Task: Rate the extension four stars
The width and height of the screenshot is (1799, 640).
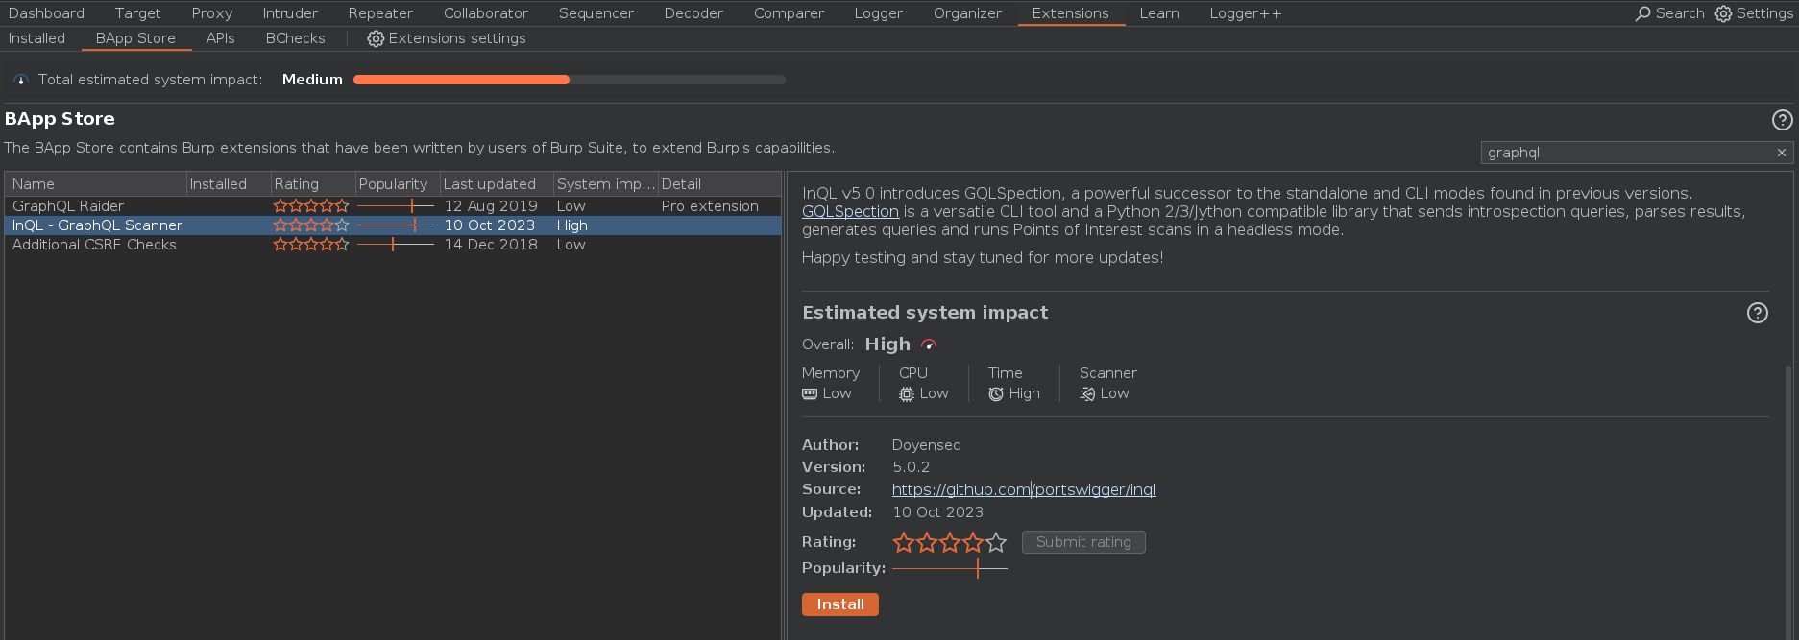Action: pos(973,542)
